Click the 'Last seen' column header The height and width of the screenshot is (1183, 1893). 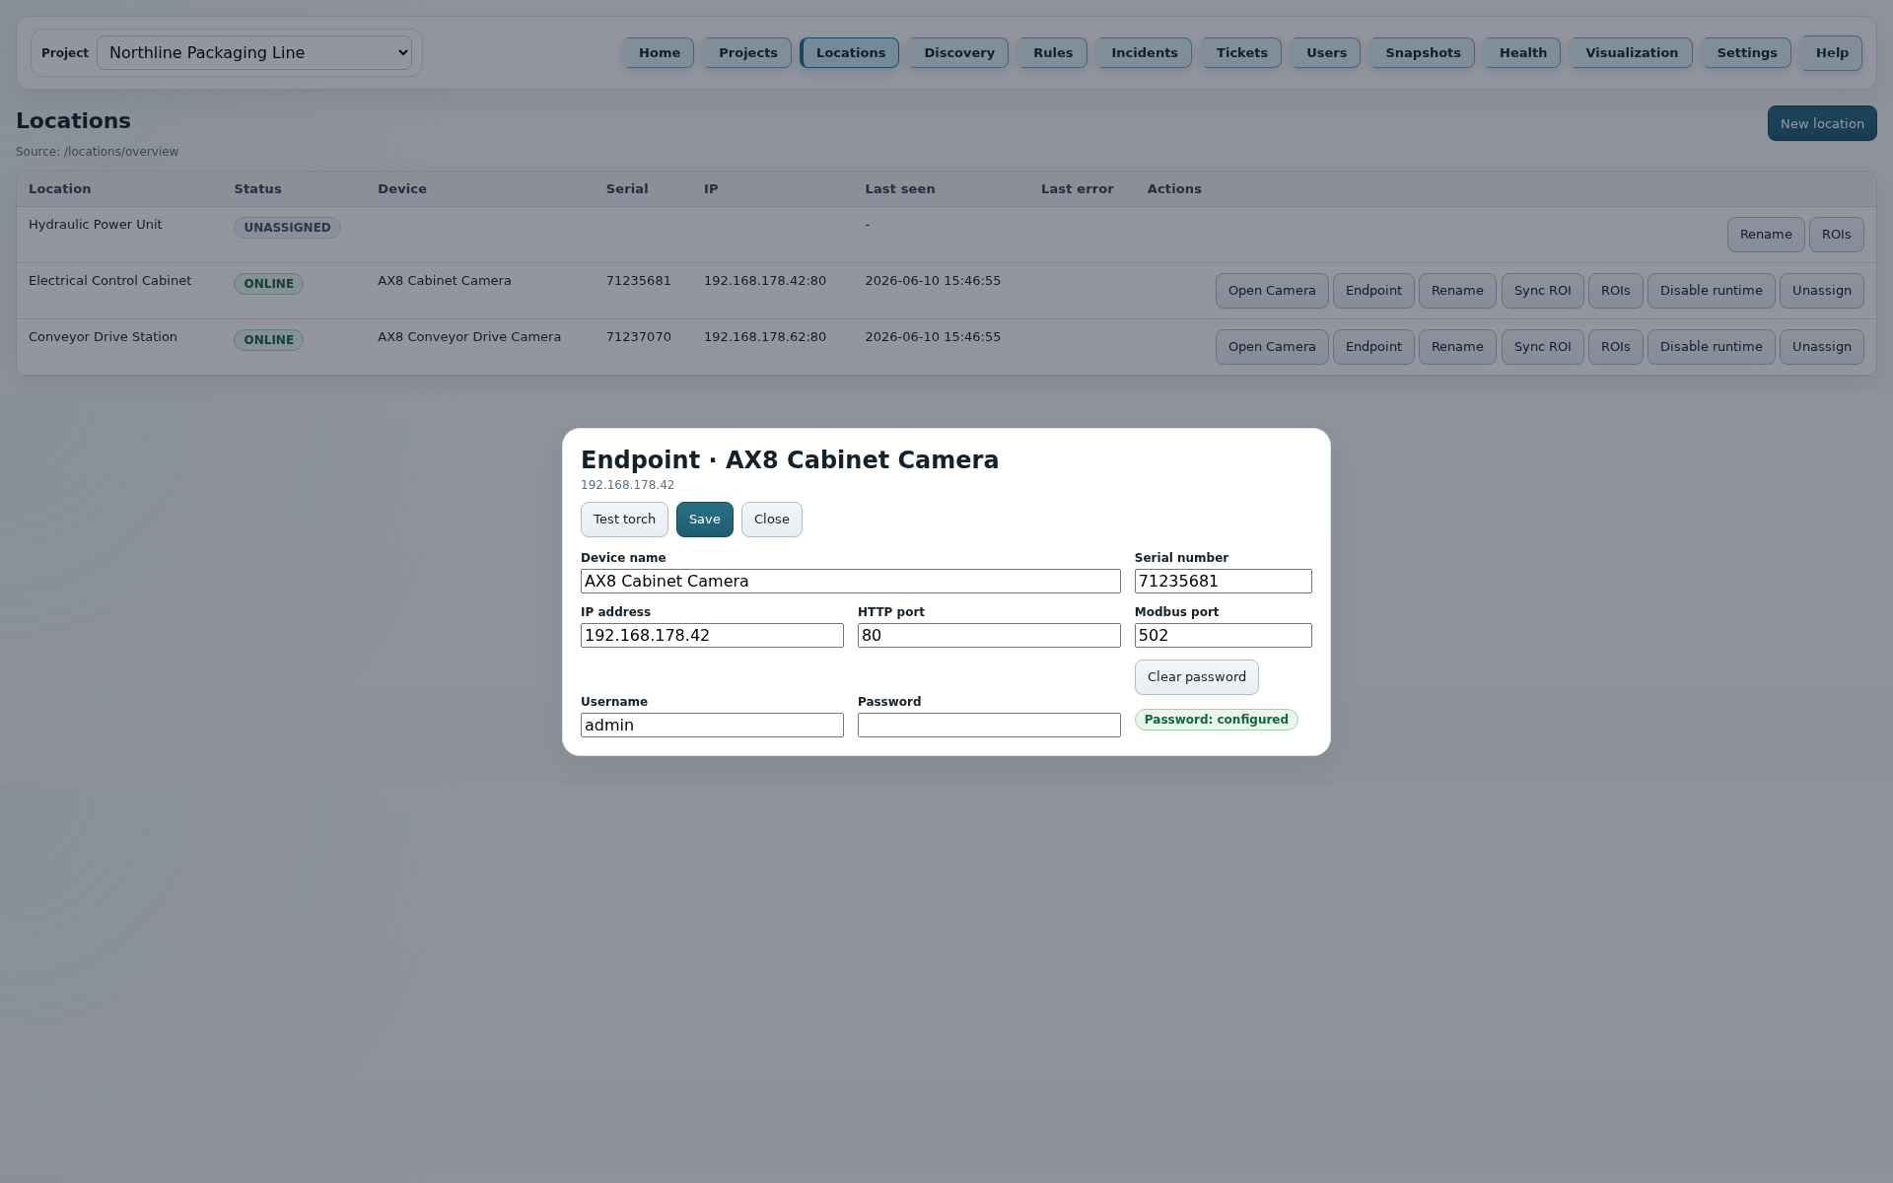(899, 189)
